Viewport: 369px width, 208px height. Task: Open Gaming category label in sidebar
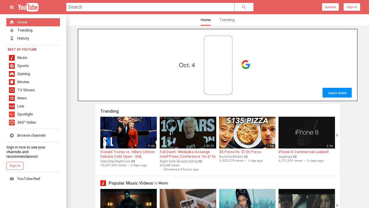point(24,74)
